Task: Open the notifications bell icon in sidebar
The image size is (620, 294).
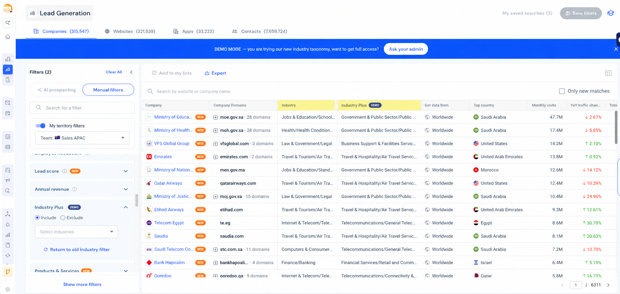Action: point(7,225)
